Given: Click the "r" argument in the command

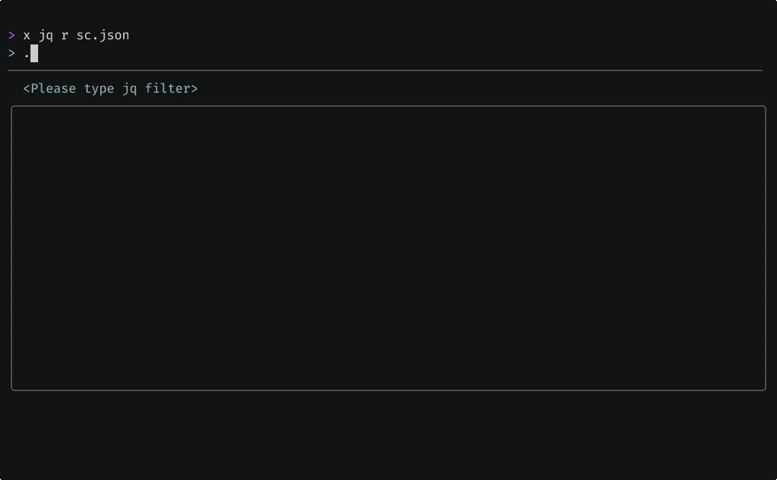Looking at the screenshot, I should [65, 36].
